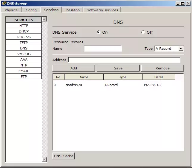The width and height of the screenshot is (192, 168).
Task: Click the services list scroll-up arrow
Action: coord(44,19)
